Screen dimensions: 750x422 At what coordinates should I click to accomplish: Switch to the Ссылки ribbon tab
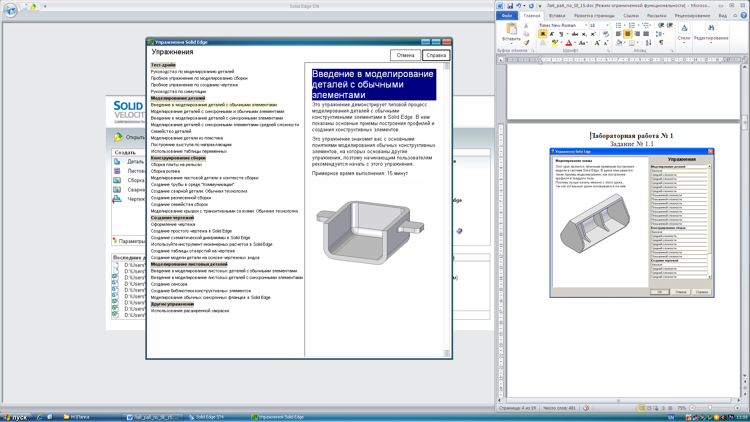[x=631, y=16]
